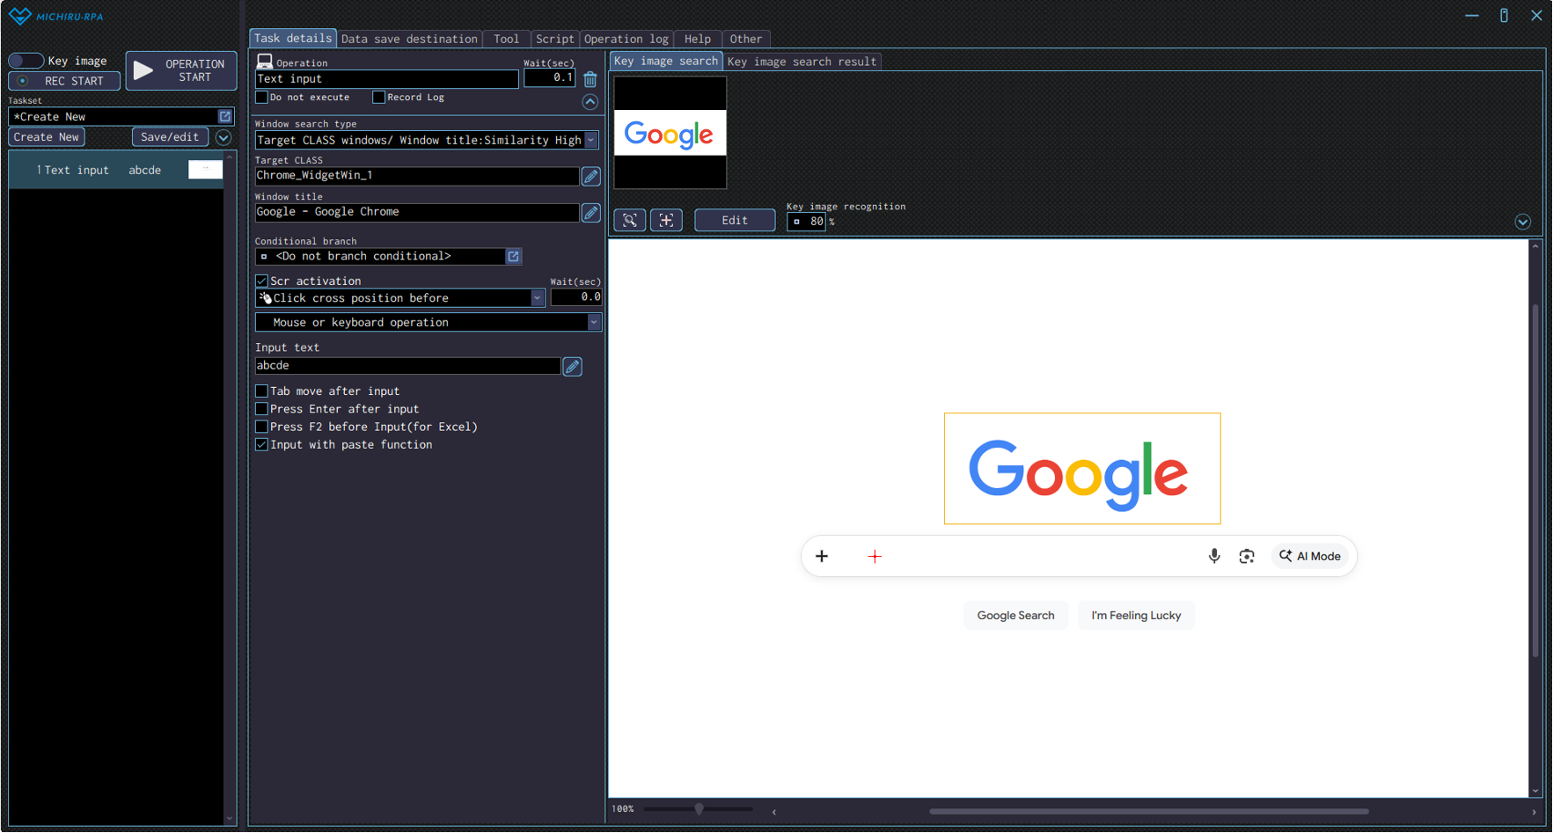The width and height of the screenshot is (1553, 833).
Task: Delete the operation using the trash icon
Action: tap(590, 79)
